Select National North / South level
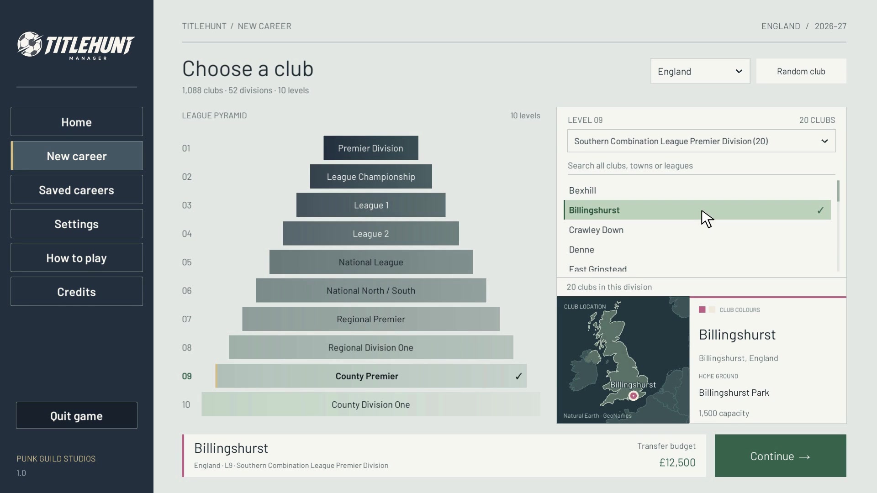The width and height of the screenshot is (877, 493). [x=371, y=291]
